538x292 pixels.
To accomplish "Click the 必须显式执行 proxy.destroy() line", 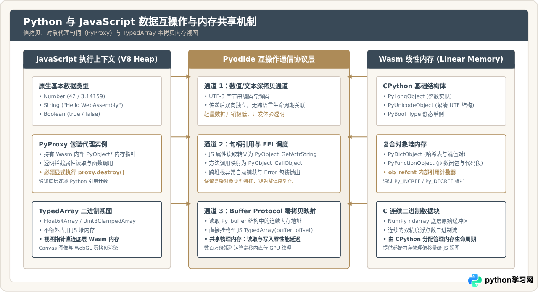I will (x=82, y=172).
